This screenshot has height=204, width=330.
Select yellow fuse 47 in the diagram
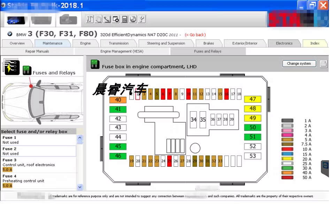pos(253,99)
